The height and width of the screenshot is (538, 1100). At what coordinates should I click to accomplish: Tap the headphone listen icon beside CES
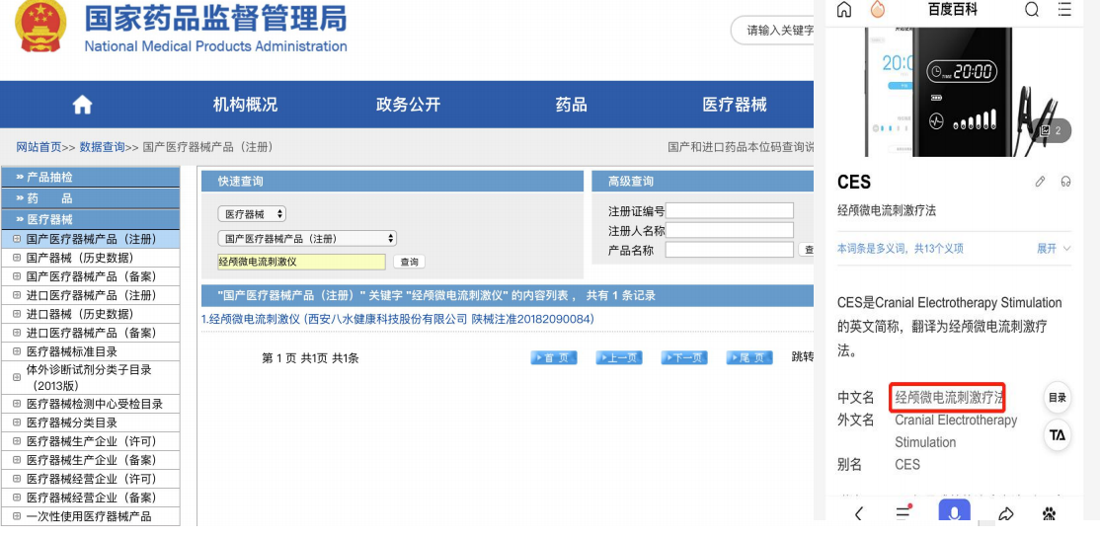click(1065, 182)
